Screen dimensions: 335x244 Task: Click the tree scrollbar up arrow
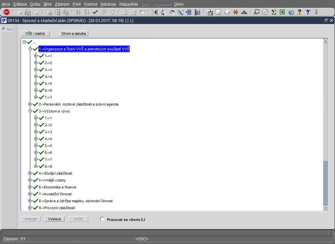pyautogui.click(x=325, y=41)
